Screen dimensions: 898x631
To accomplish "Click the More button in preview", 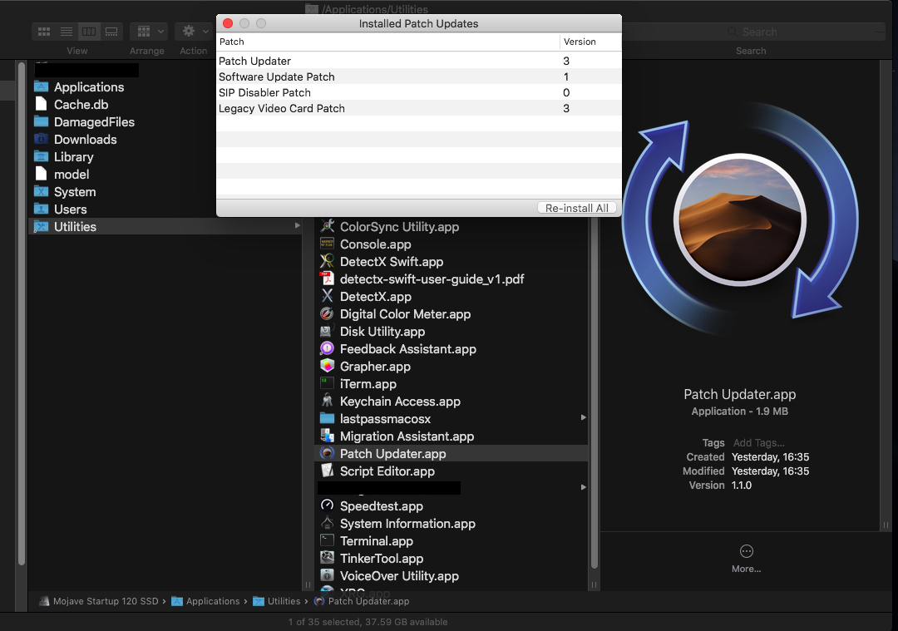I will coord(746,558).
